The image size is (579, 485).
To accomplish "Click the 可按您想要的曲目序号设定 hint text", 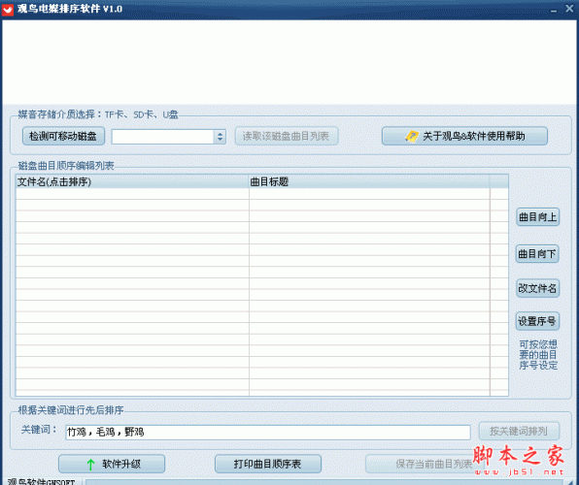I will [x=538, y=355].
